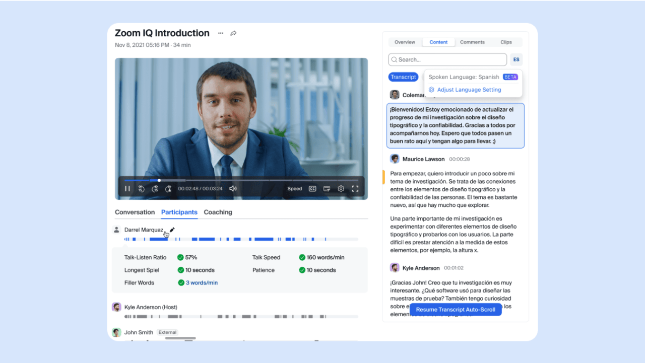Enter fullscreen mode on the video
645x363 pixels.
tap(355, 188)
